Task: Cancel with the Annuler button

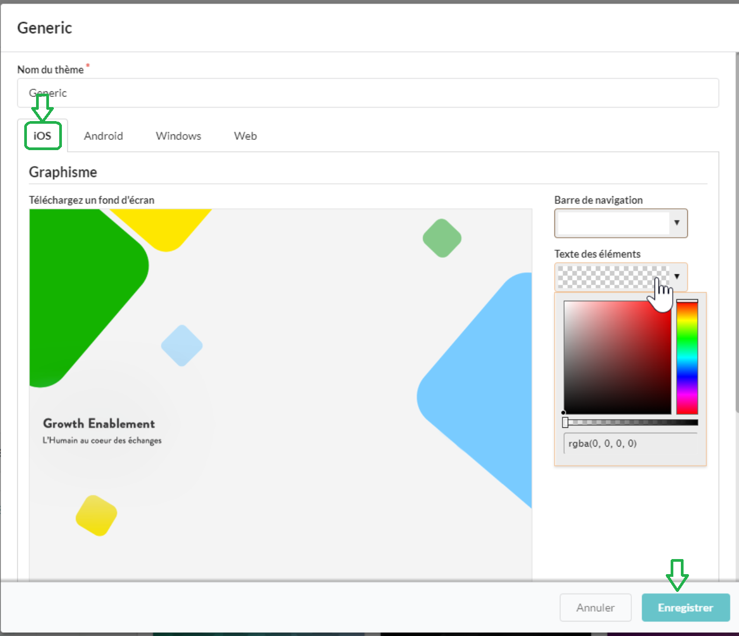Action: (595, 607)
